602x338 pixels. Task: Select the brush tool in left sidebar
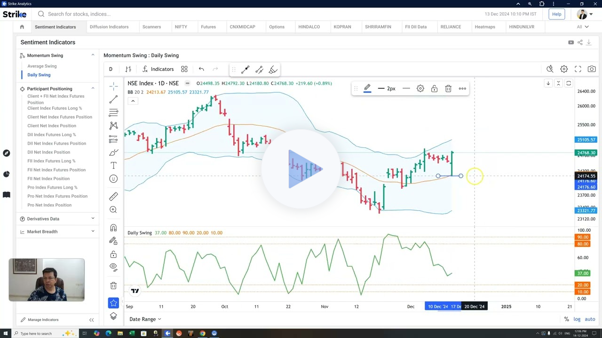pyautogui.click(x=113, y=153)
